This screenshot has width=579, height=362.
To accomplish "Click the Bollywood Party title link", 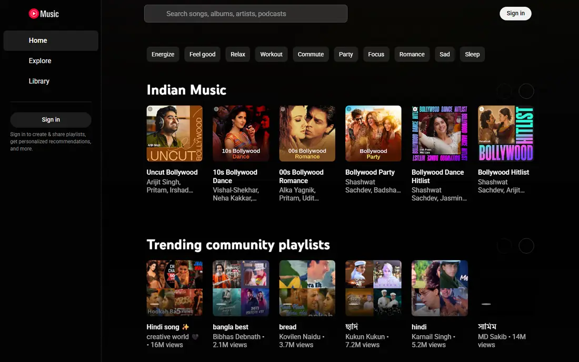I will click(x=370, y=173).
